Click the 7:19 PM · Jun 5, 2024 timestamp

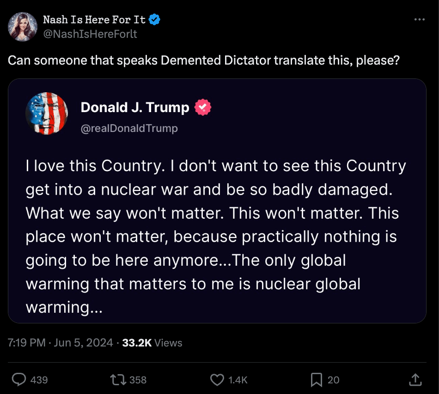tap(61, 343)
